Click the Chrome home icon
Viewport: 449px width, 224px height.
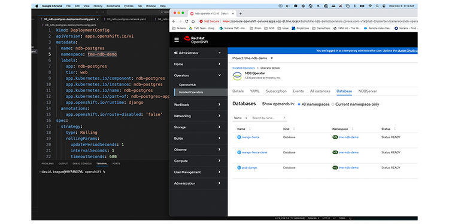[x=193, y=21]
